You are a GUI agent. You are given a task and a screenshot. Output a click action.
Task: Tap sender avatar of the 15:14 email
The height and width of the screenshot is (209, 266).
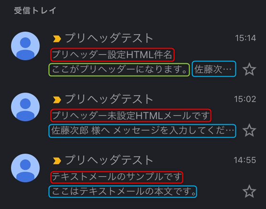(x=25, y=46)
